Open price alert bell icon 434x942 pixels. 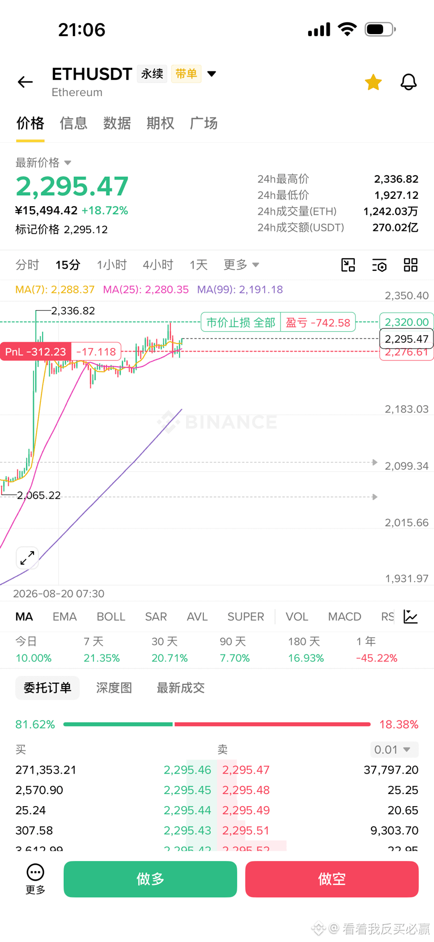(408, 82)
